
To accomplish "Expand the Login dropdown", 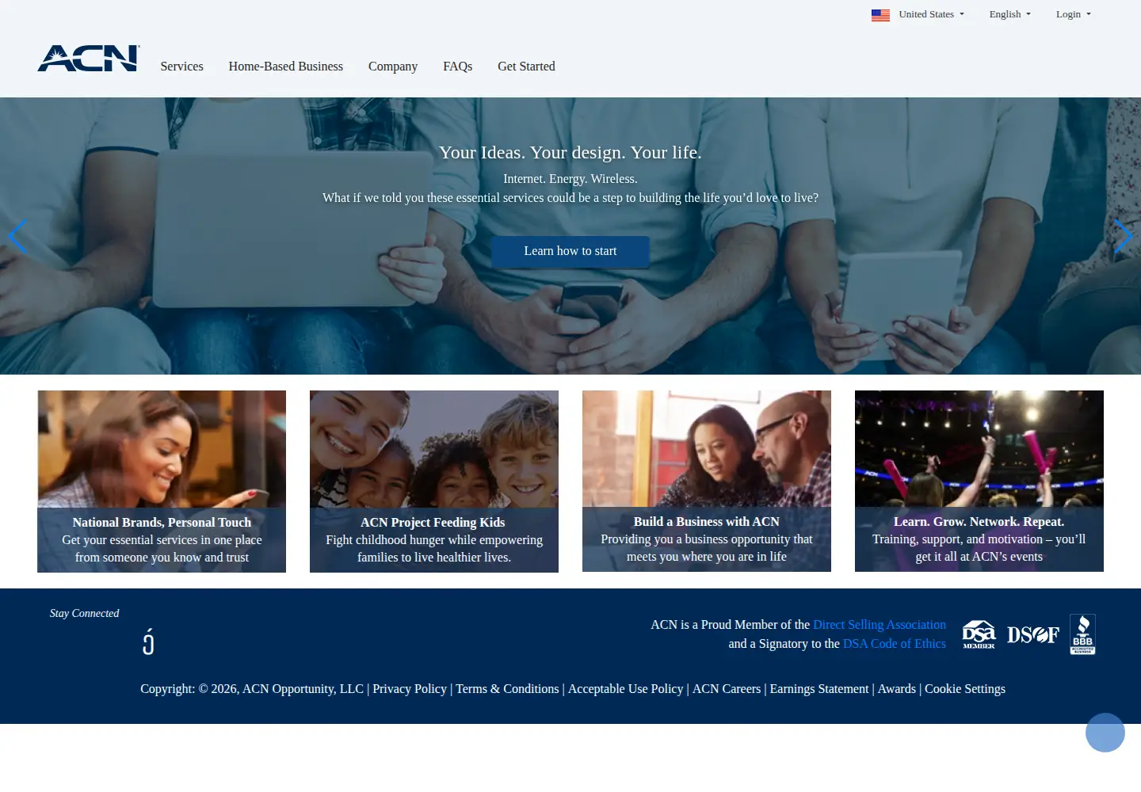I will point(1074,14).
